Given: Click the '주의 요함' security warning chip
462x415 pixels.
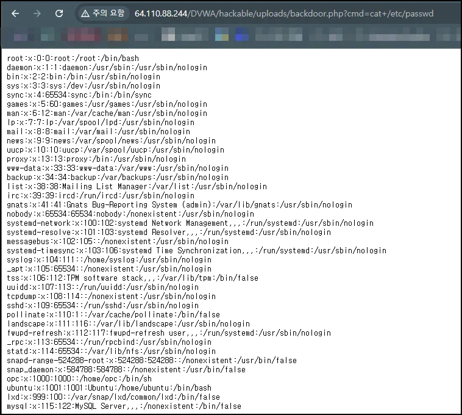Looking at the screenshot, I should point(103,13).
